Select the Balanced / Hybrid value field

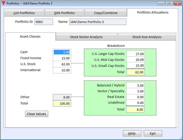[135, 85]
